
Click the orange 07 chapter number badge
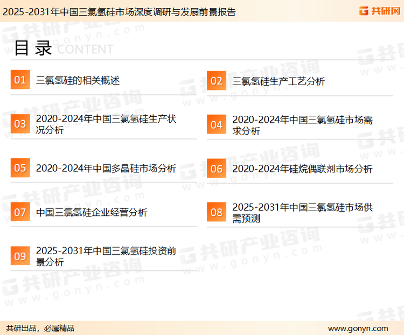tap(20, 212)
